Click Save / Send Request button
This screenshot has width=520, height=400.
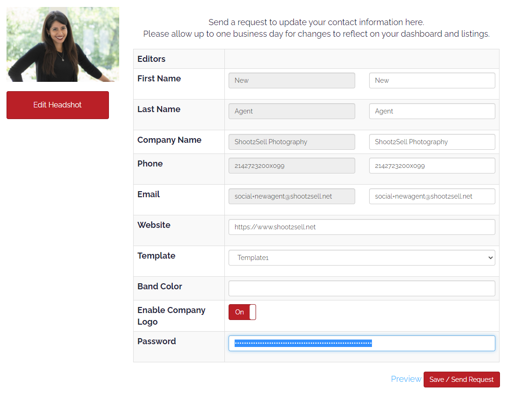[x=462, y=380]
